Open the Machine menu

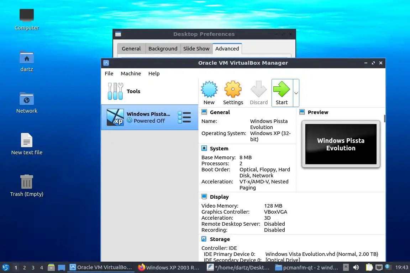131,74
